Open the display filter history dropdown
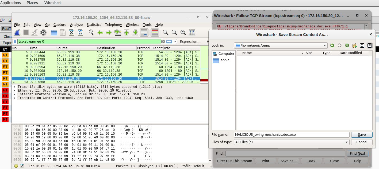 pyautogui.click(x=175, y=42)
